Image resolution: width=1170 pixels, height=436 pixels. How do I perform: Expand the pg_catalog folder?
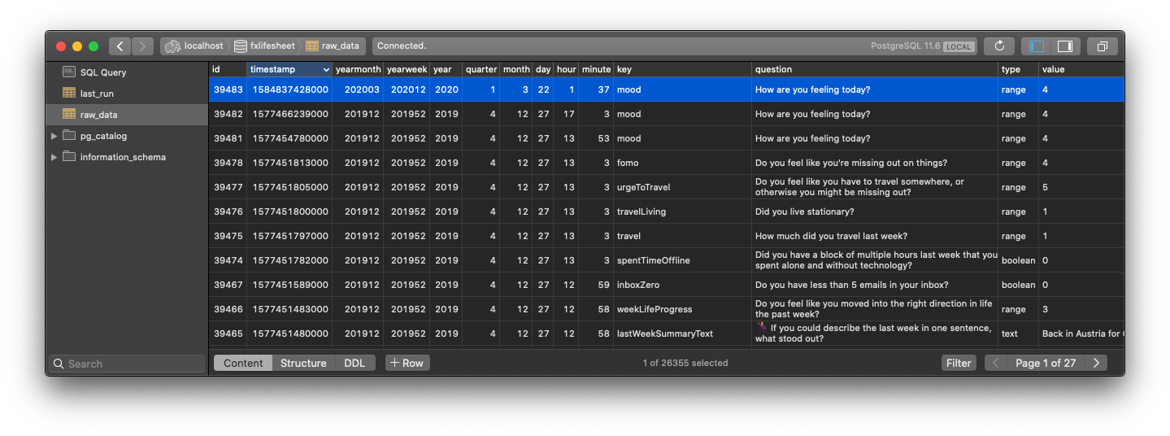(54, 136)
